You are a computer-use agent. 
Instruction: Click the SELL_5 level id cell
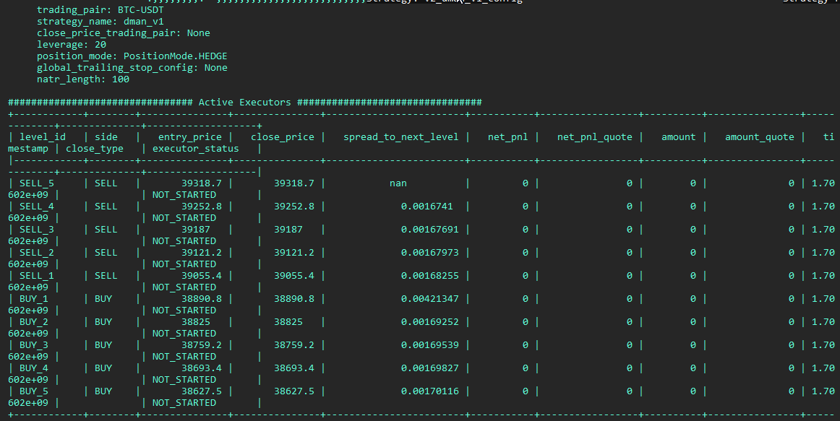pos(37,183)
